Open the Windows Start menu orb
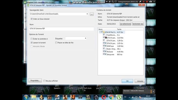 [x=26, y=97]
